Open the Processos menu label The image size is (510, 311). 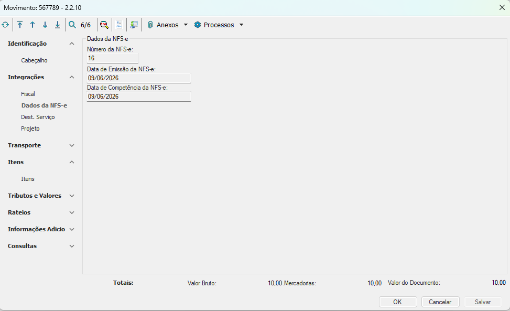point(219,25)
